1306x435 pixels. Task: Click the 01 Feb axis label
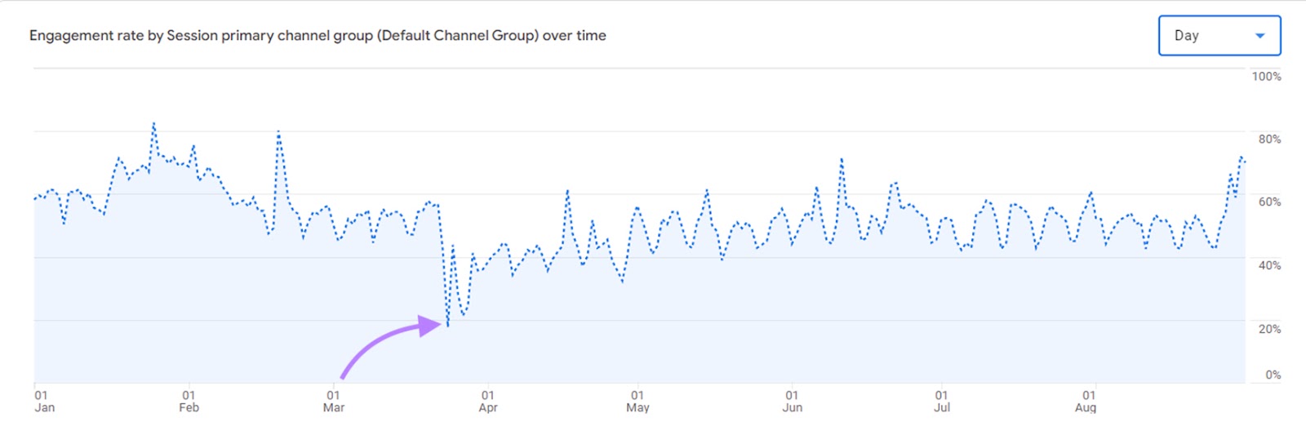(189, 402)
